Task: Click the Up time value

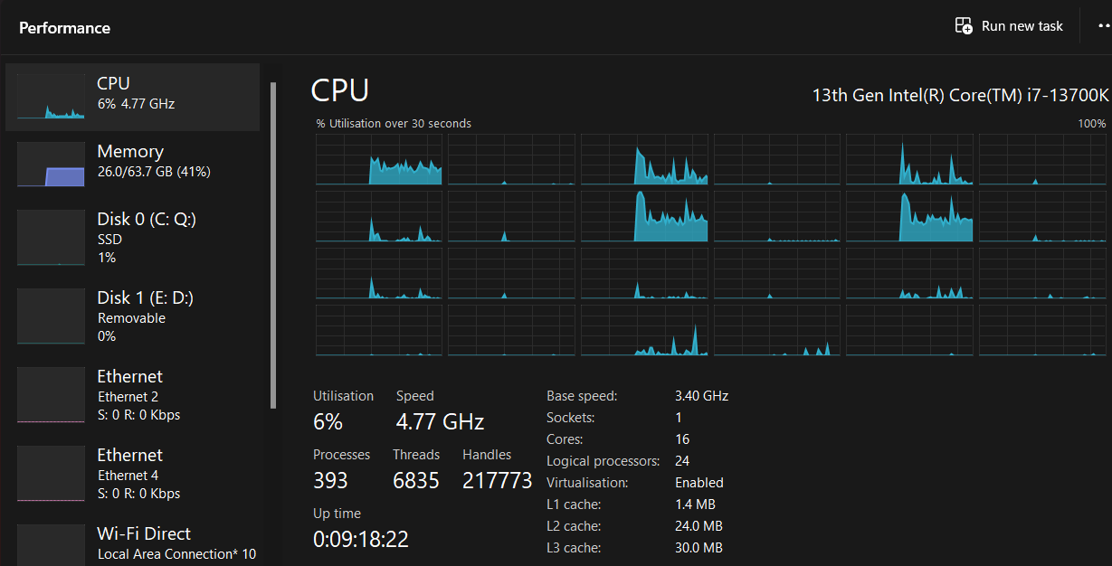Action: click(360, 540)
